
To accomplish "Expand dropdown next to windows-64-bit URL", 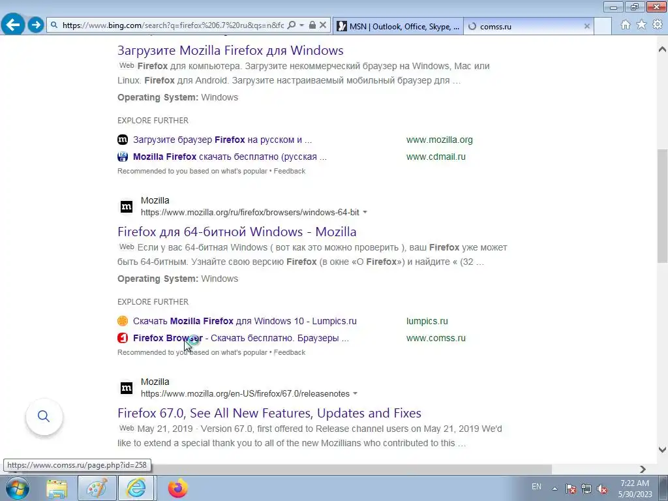I will click(x=365, y=212).
